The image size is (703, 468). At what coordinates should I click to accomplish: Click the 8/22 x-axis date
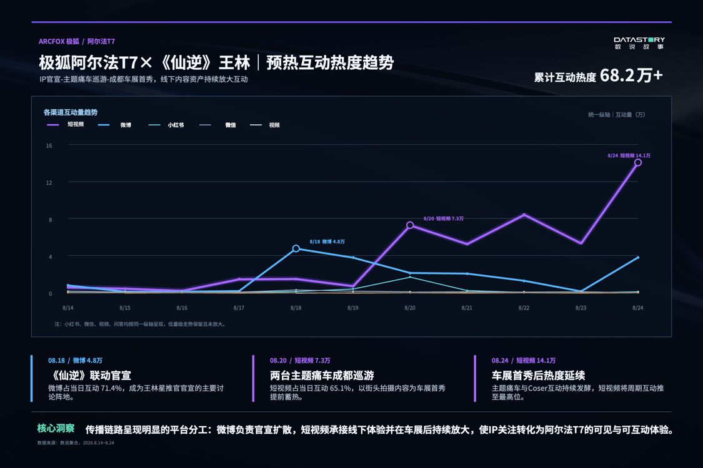(524, 308)
